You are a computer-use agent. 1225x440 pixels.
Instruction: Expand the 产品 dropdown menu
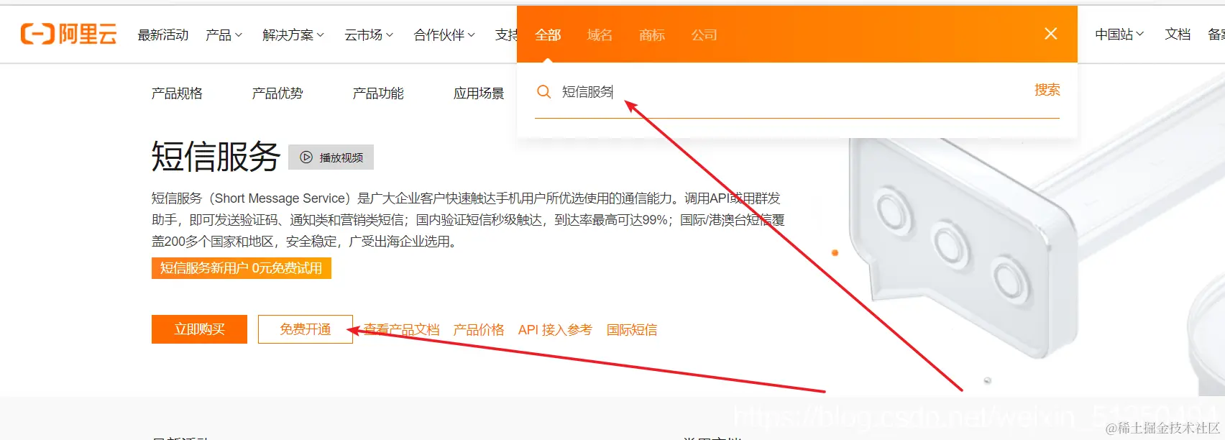coord(224,35)
